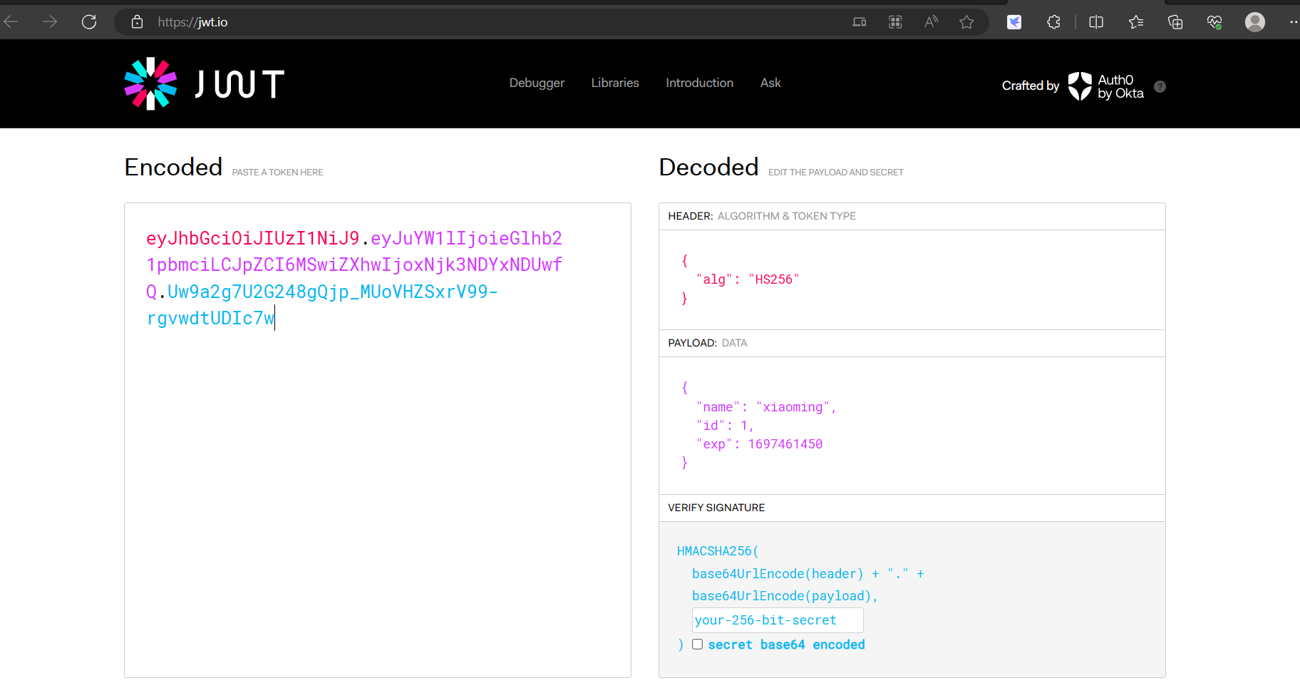Refresh the jwt.io page
Image resolution: width=1300 pixels, height=688 pixels.
tap(89, 22)
